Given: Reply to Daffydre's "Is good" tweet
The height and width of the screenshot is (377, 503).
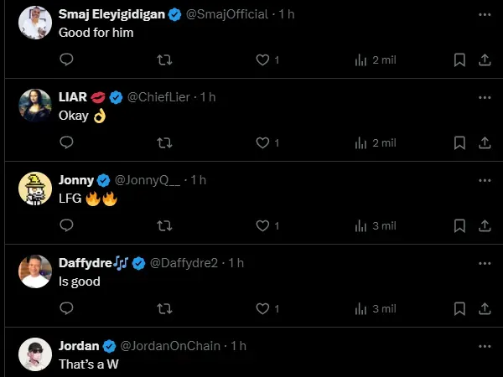Looking at the screenshot, I should (x=67, y=308).
